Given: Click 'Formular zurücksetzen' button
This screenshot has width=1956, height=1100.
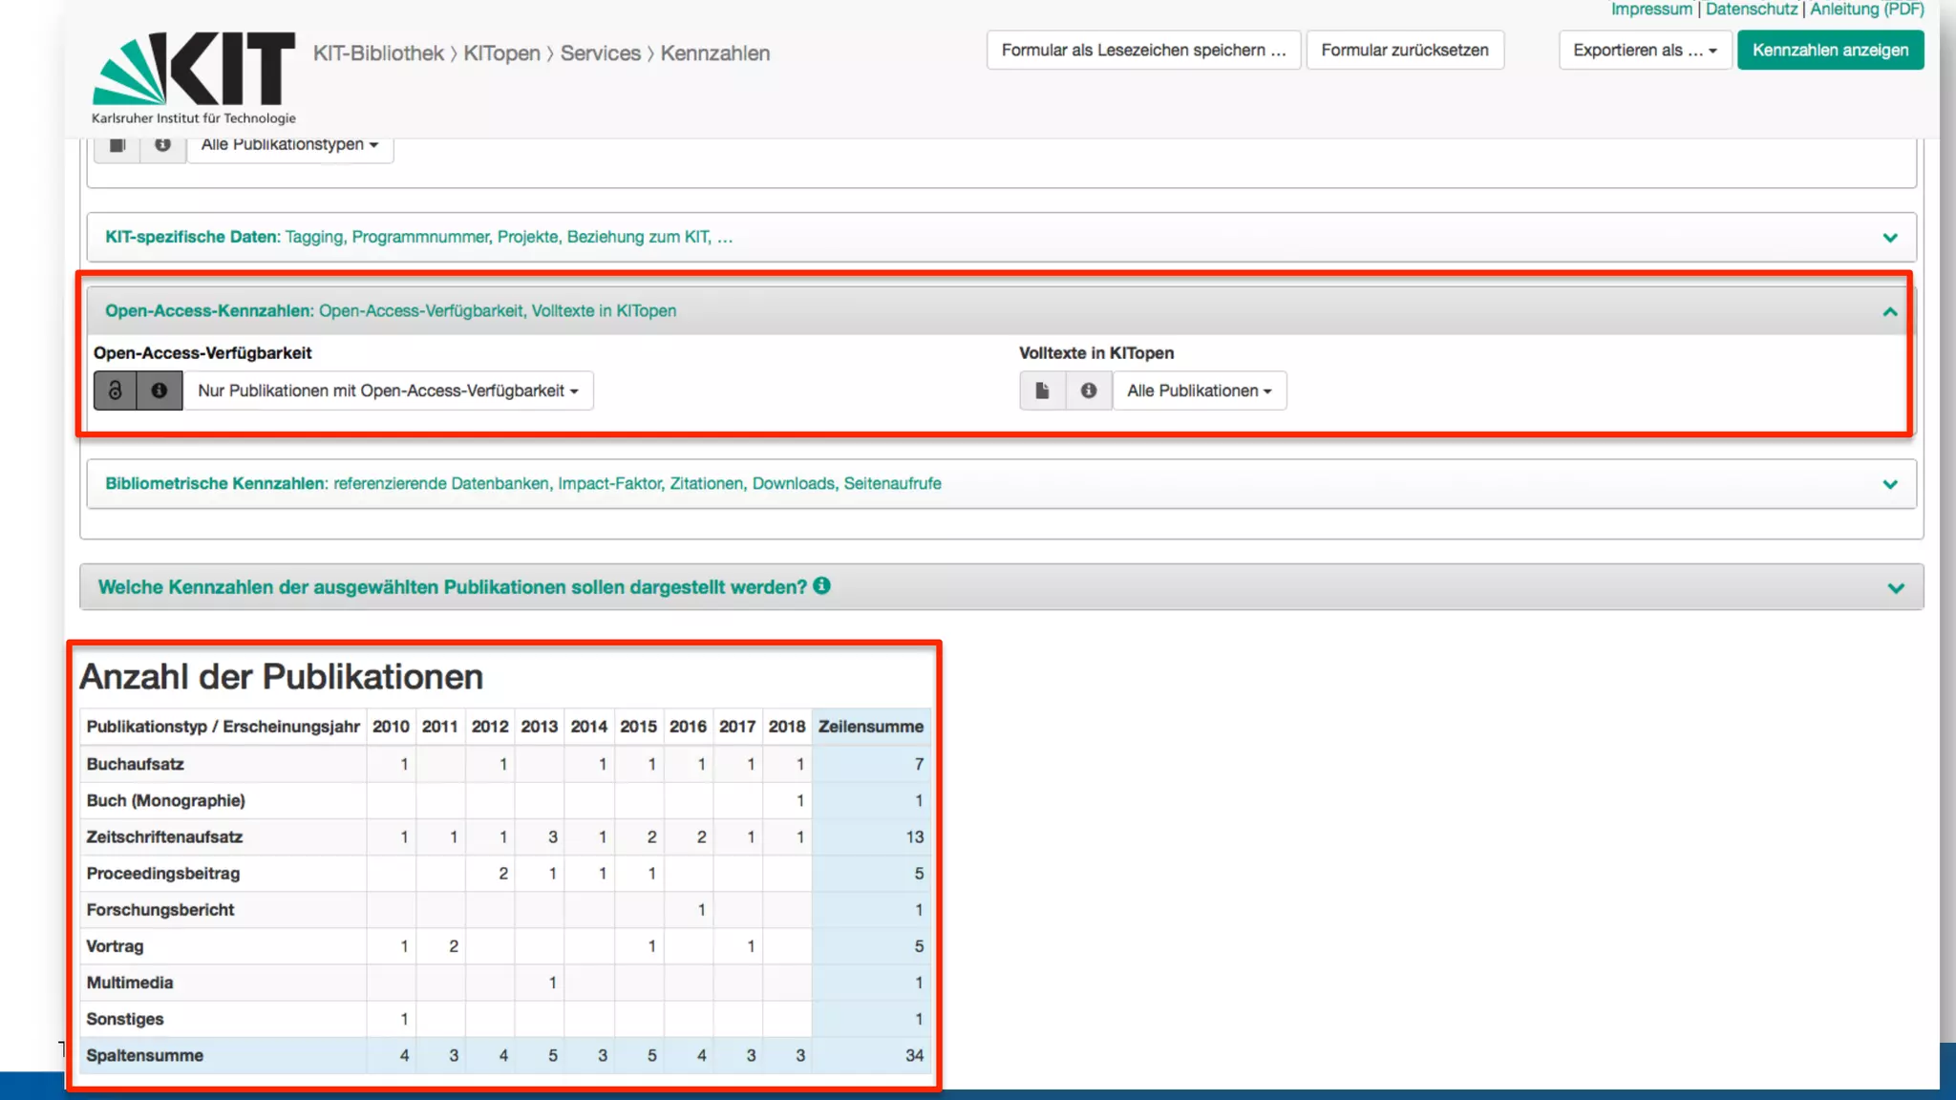Looking at the screenshot, I should tap(1404, 51).
